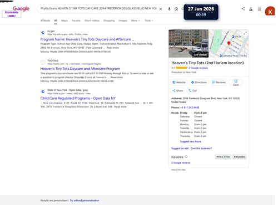Open the More search filters dropdown
Image resolution: width=278 pixels, height=205 pixels.
pyautogui.click(x=135, y=20)
